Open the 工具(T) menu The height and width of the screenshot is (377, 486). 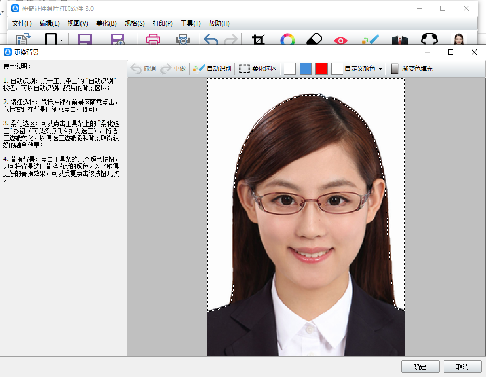(x=191, y=23)
